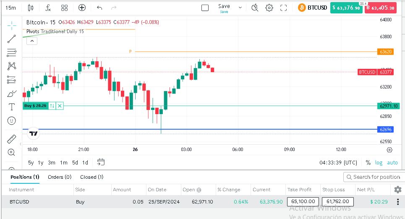
Task: Open the indicator templates grid
Action: 64,8
